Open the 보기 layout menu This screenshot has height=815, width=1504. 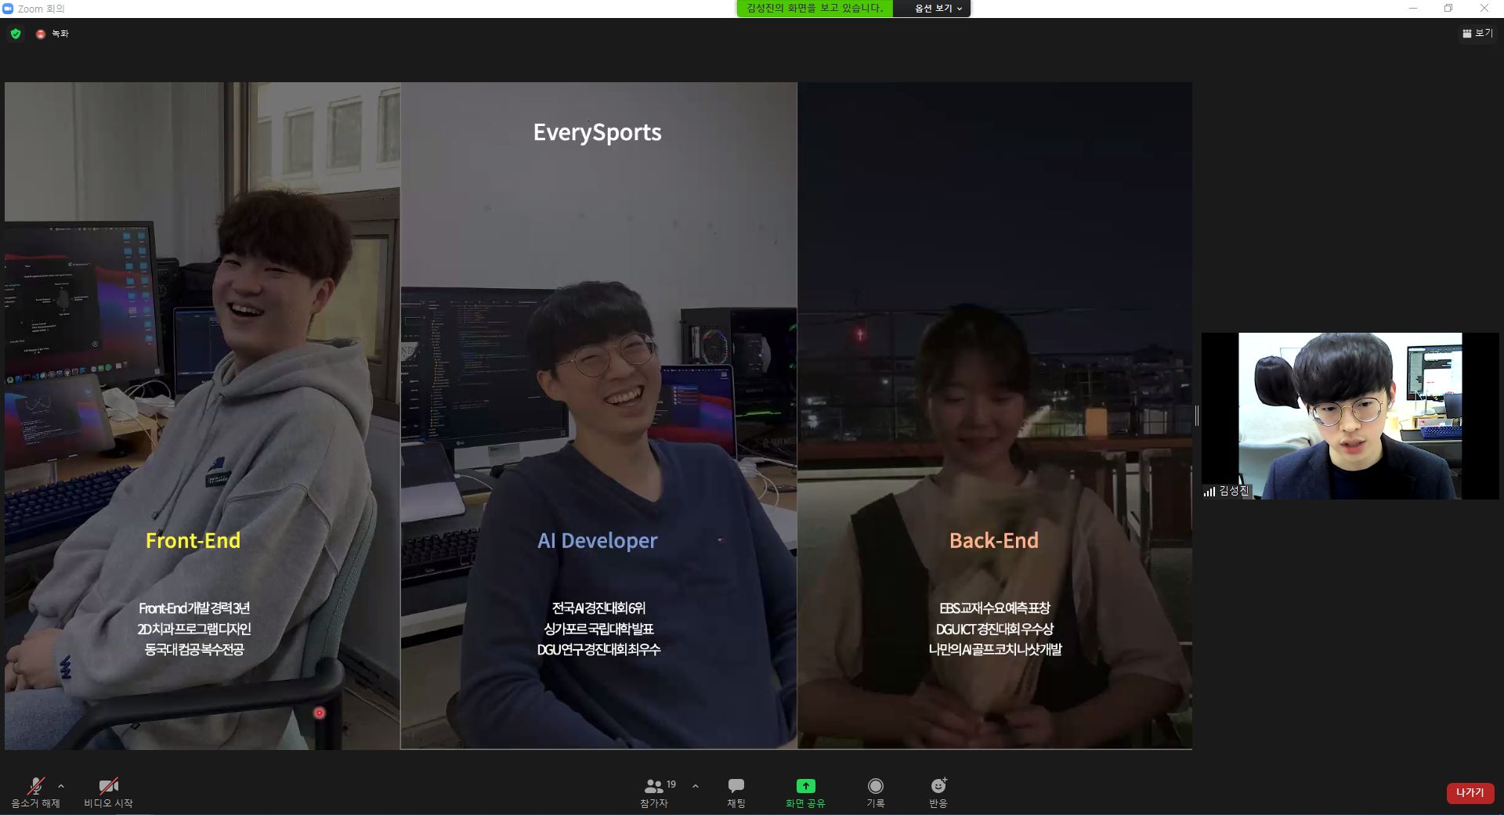pos(1477,34)
